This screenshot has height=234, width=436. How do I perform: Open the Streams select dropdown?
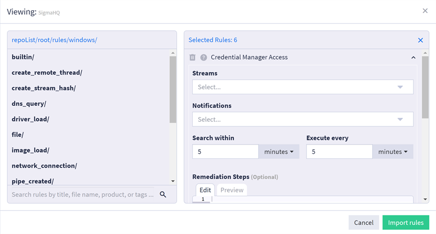pos(302,87)
